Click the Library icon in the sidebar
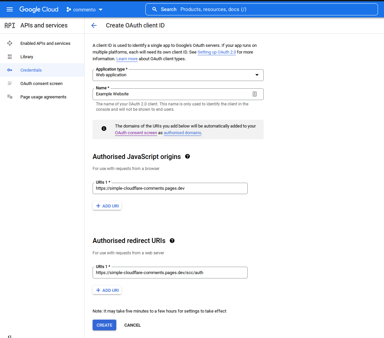The image size is (384, 338). [x=10, y=57]
